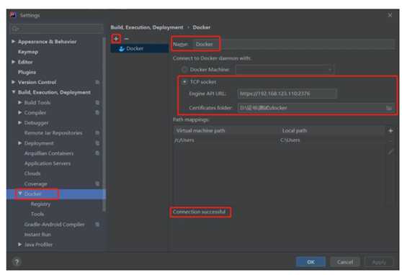Add a new Docker configuration with plus
402x275 pixels.
[x=116, y=39]
